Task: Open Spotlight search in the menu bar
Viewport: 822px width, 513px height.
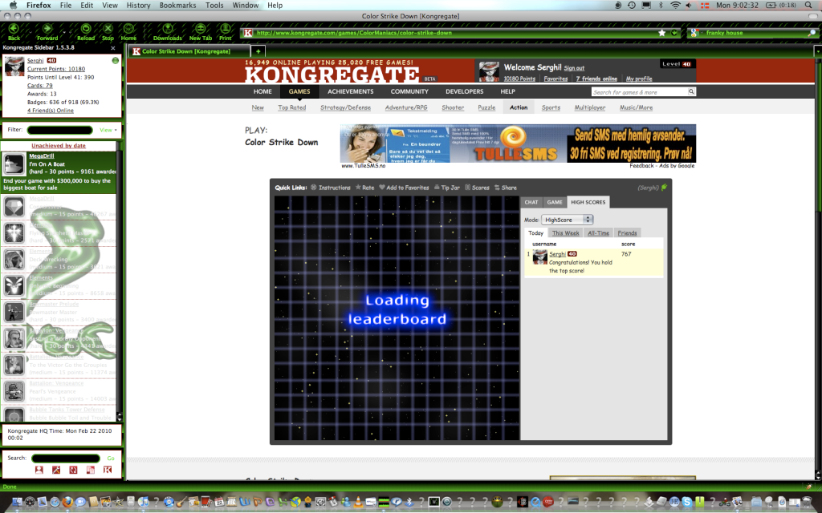Action: click(x=808, y=6)
